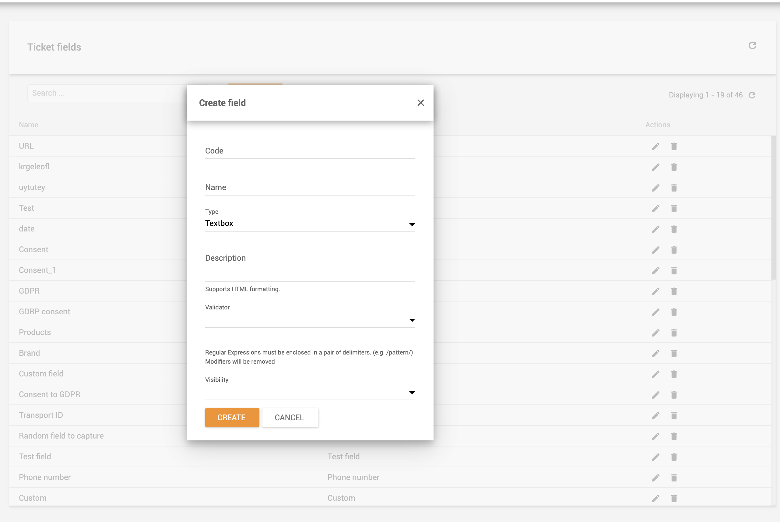Delete the krgeleofl row
This screenshot has height=522, width=780.
click(674, 167)
